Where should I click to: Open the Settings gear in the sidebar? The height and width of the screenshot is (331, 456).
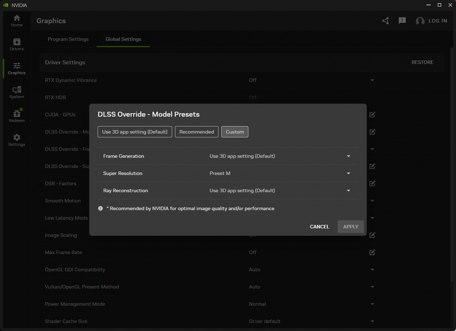pyautogui.click(x=16, y=141)
